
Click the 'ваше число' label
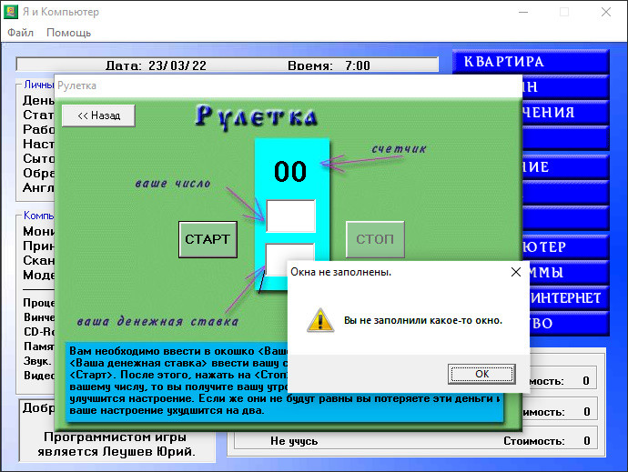[173, 184]
